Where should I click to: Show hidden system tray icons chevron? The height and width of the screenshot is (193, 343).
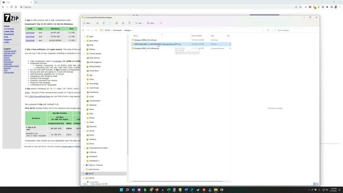click(309, 190)
